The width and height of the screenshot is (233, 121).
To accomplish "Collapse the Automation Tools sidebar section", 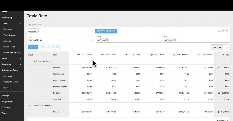I will [x=20, y=70].
